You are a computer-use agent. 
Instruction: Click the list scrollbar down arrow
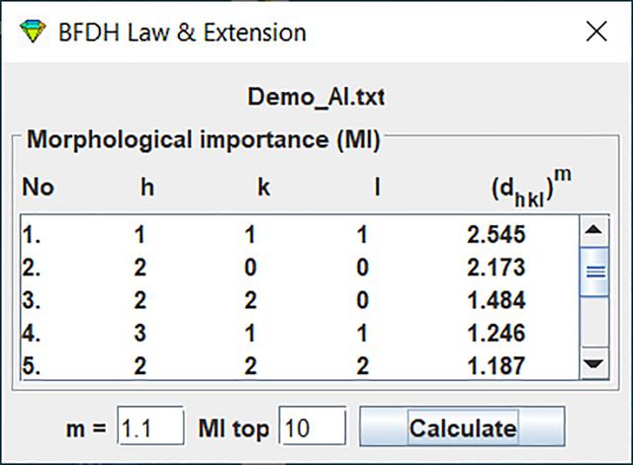(593, 363)
